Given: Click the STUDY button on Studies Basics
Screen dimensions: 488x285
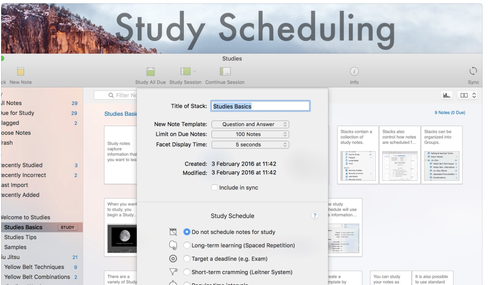Looking at the screenshot, I should tap(67, 227).
